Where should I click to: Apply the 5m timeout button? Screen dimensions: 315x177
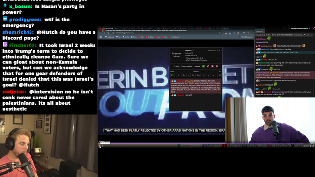193,75
